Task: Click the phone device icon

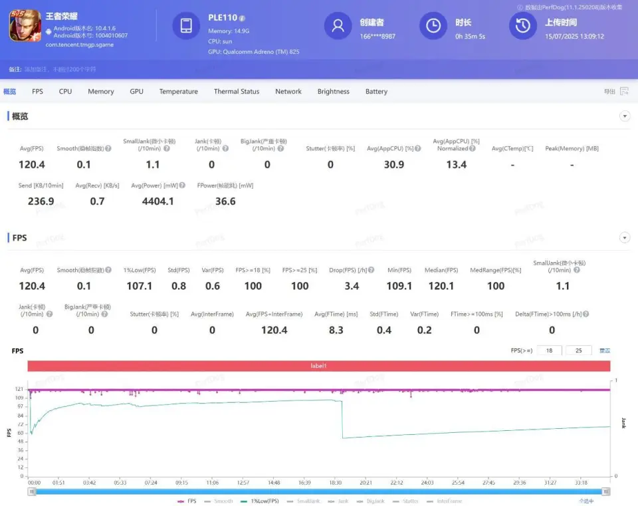Action: pos(186,26)
